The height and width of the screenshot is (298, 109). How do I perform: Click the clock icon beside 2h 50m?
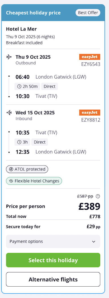pyautogui.click(x=19, y=87)
